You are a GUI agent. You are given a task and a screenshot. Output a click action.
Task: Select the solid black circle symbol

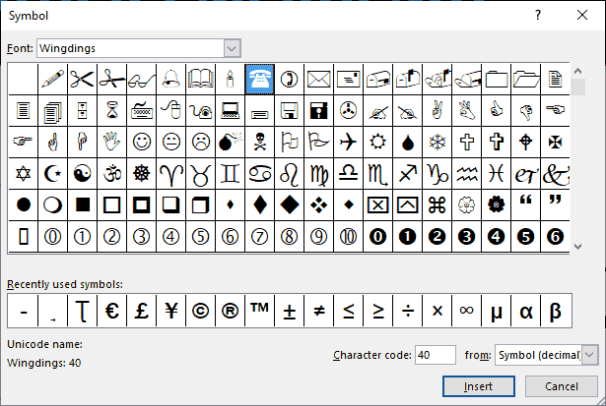24,204
